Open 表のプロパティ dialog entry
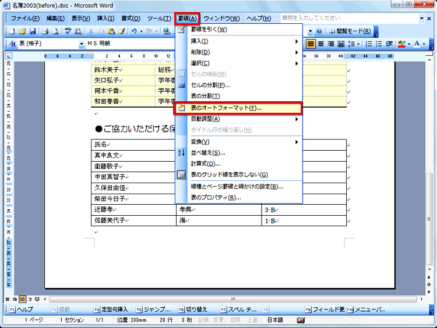This screenshot has width=437, height=328. pyautogui.click(x=239, y=198)
